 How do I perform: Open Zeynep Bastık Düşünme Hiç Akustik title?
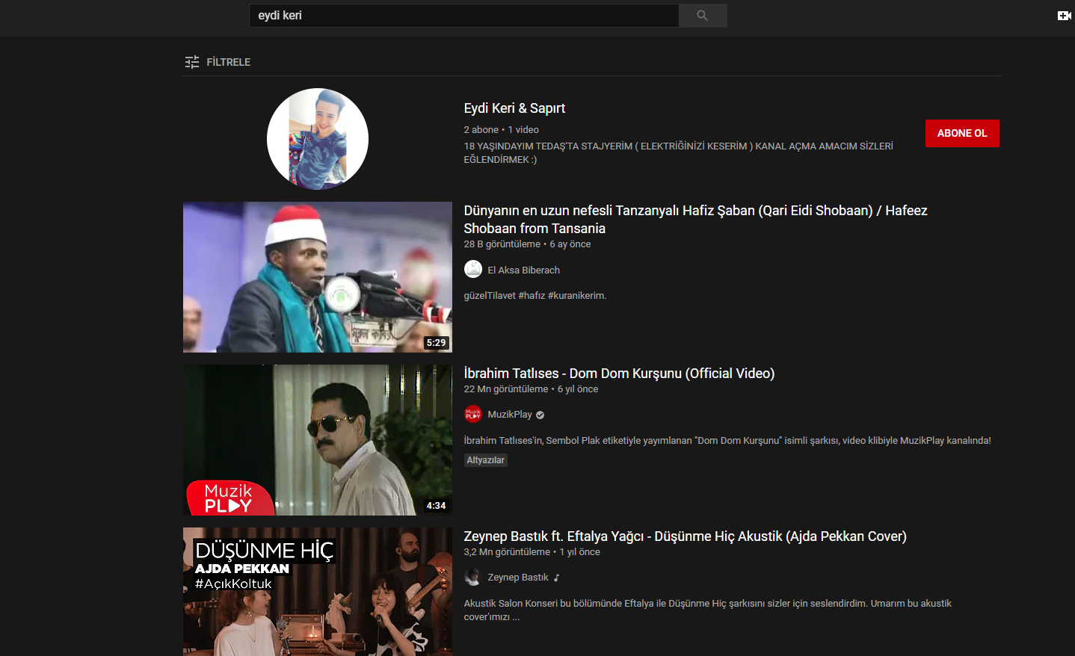[x=685, y=536]
